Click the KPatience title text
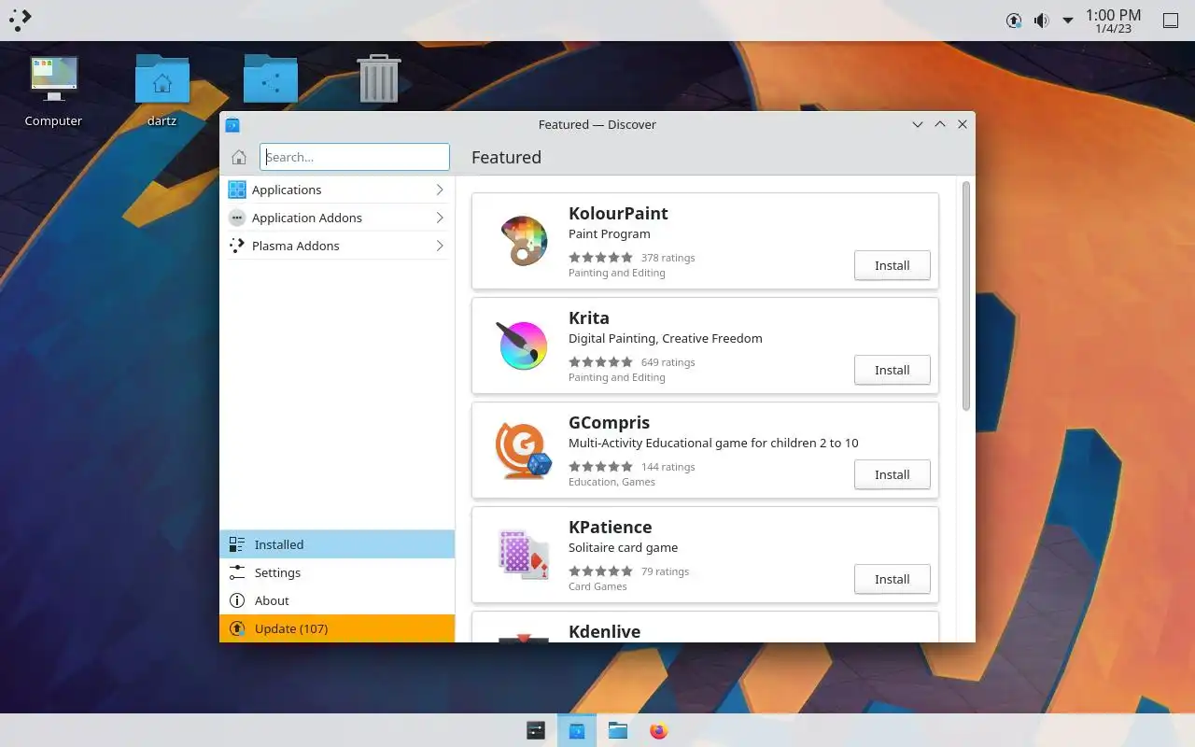This screenshot has width=1195, height=747. tap(610, 527)
